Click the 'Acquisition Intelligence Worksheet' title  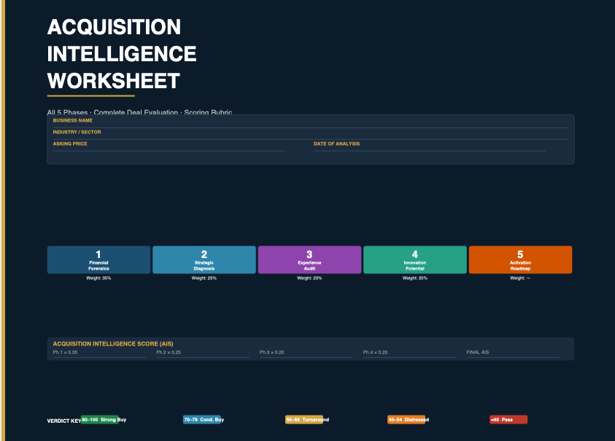122,54
